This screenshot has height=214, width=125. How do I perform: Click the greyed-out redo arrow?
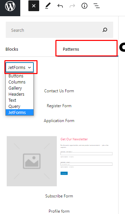[x=72, y=6]
